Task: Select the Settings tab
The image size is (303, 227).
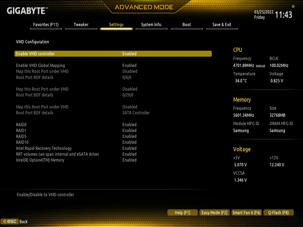Action: 116,25
